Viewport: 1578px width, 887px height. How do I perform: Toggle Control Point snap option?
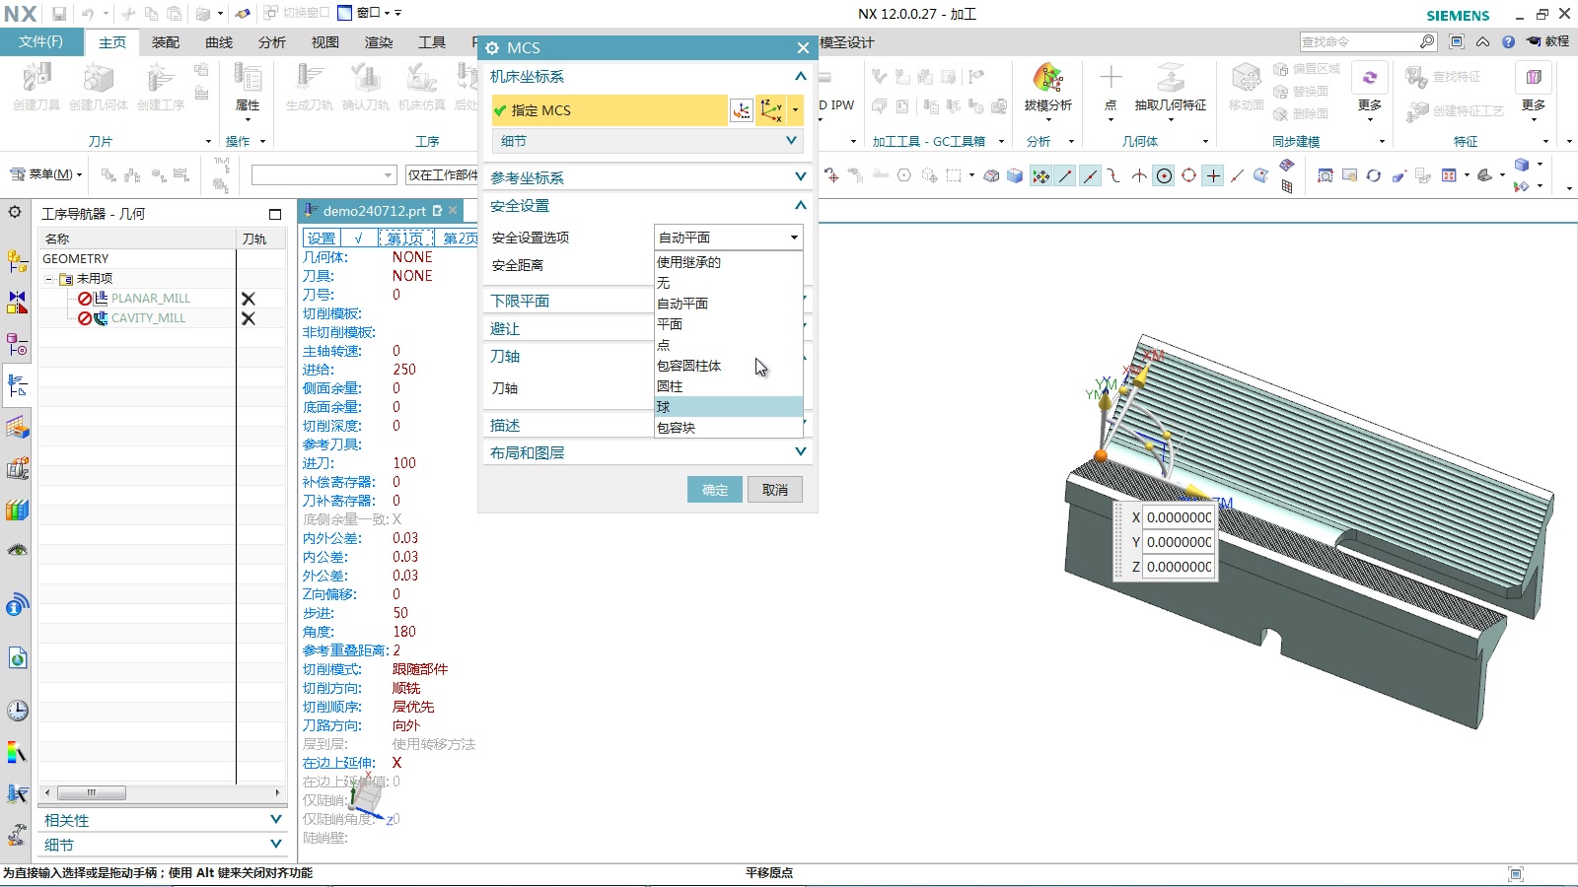click(1114, 175)
